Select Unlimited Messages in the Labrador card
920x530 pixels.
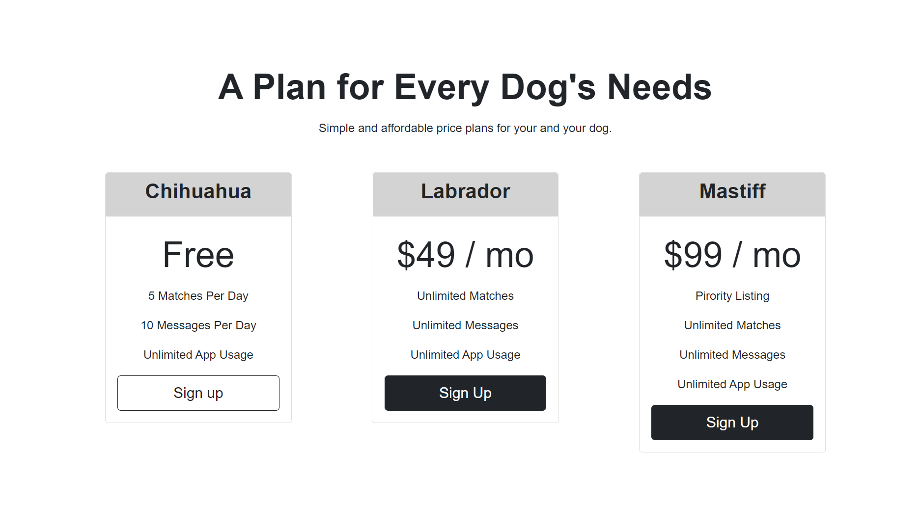pos(465,325)
